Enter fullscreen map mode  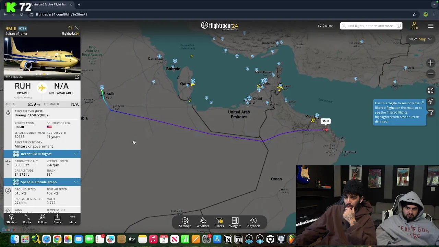pos(431,90)
